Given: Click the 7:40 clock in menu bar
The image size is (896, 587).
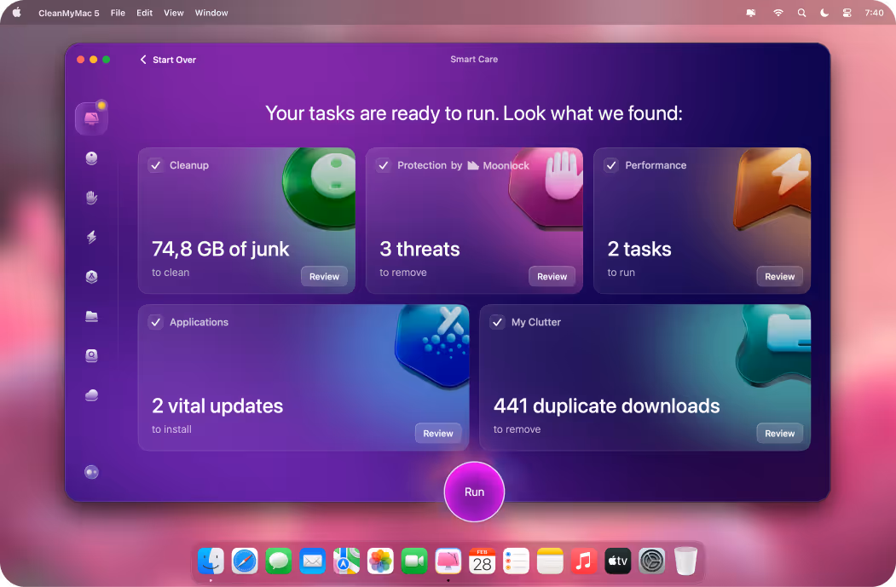Looking at the screenshot, I should [874, 13].
